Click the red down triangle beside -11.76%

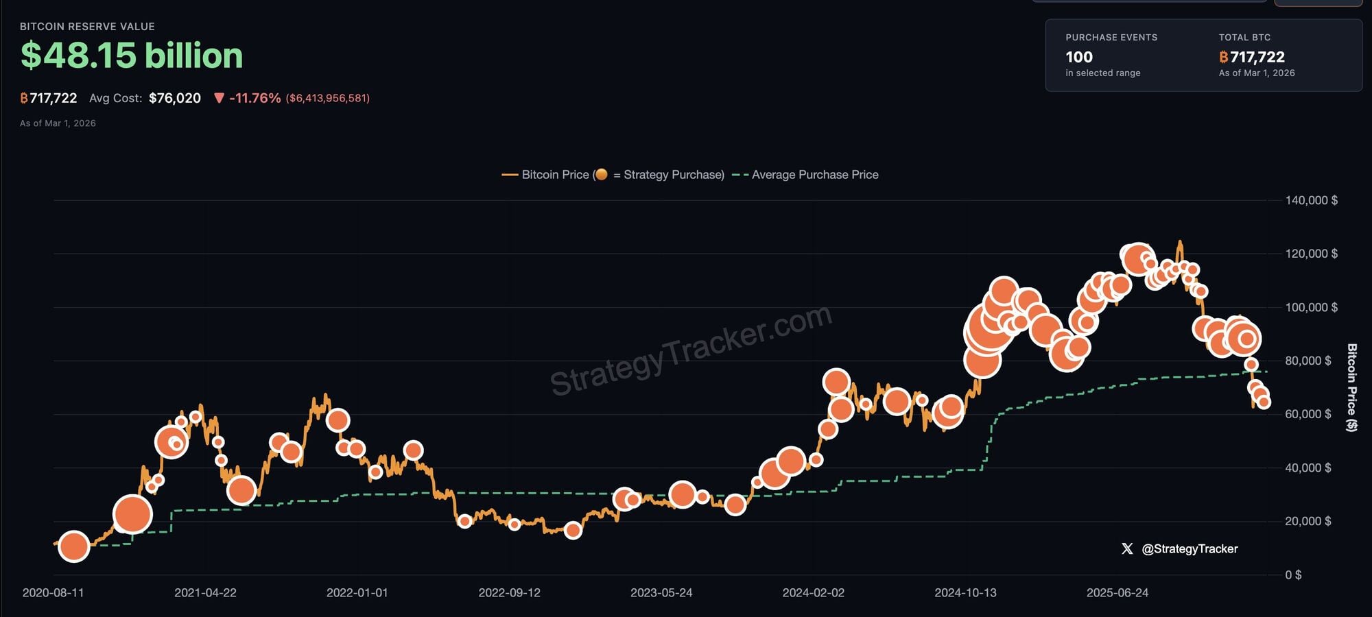pos(219,98)
